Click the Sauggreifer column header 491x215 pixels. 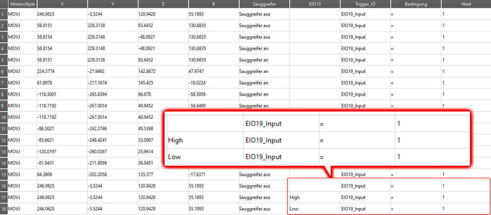264,4
